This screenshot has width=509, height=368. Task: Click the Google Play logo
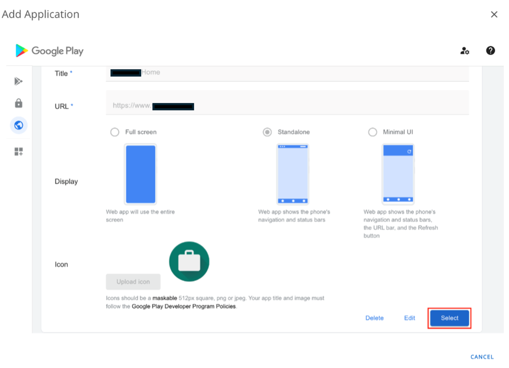[x=49, y=51]
